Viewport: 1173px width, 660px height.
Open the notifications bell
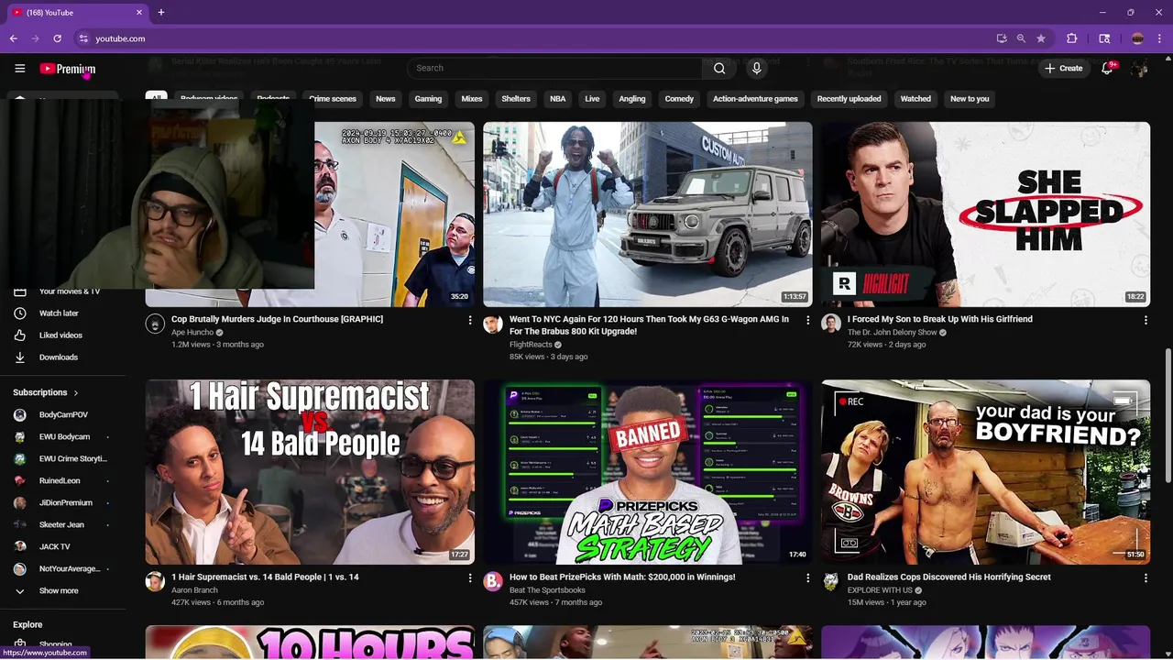coord(1107,68)
